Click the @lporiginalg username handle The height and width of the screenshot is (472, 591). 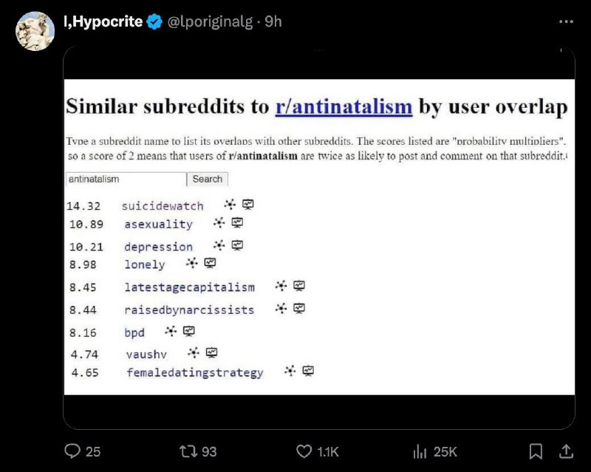(x=210, y=22)
